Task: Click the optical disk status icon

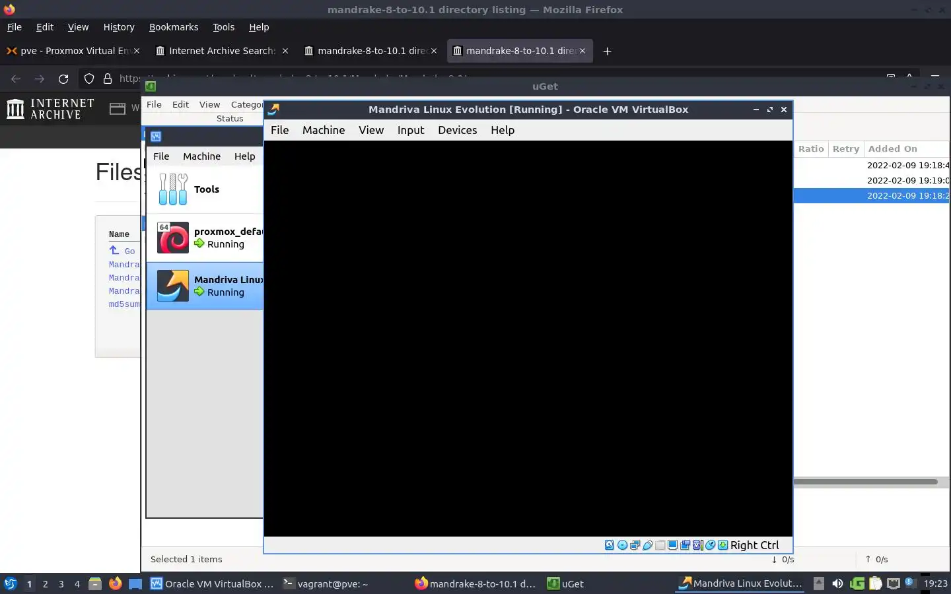Action: click(x=622, y=545)
